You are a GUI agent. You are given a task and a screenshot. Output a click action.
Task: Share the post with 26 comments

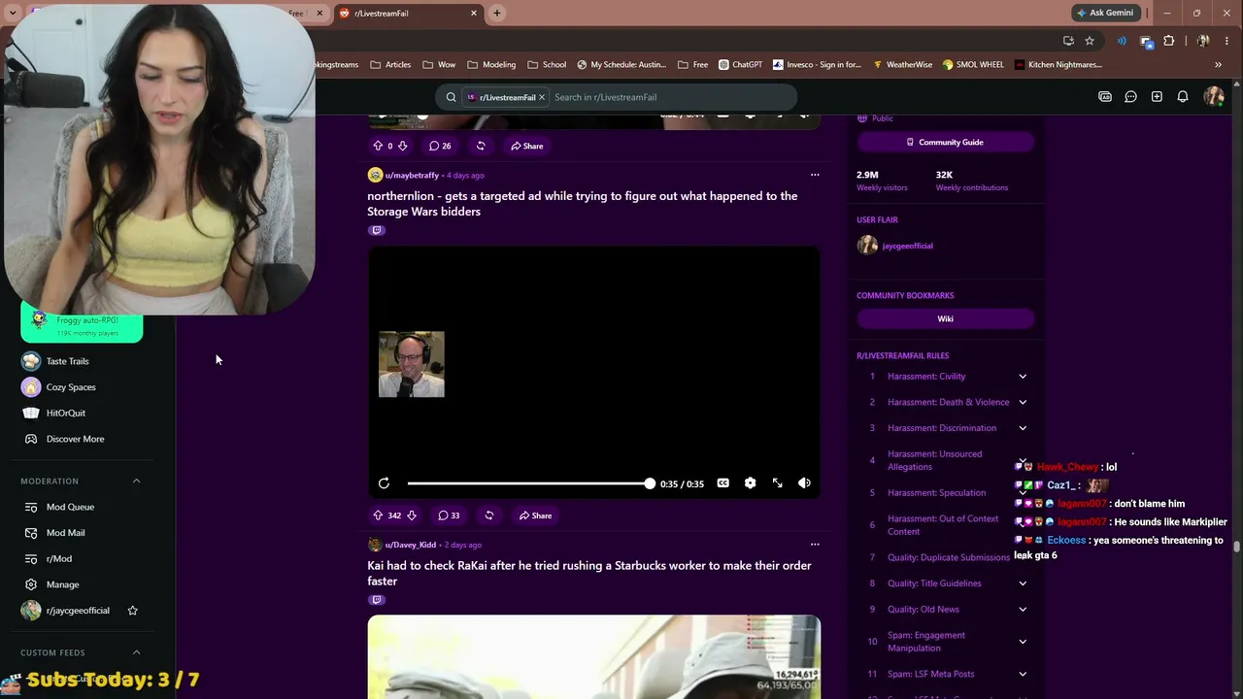click(527, 146)
